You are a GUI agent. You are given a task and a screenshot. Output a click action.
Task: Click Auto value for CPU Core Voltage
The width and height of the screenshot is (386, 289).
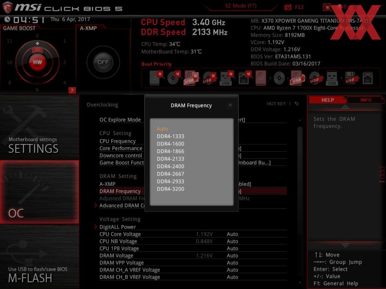[232, 234]
